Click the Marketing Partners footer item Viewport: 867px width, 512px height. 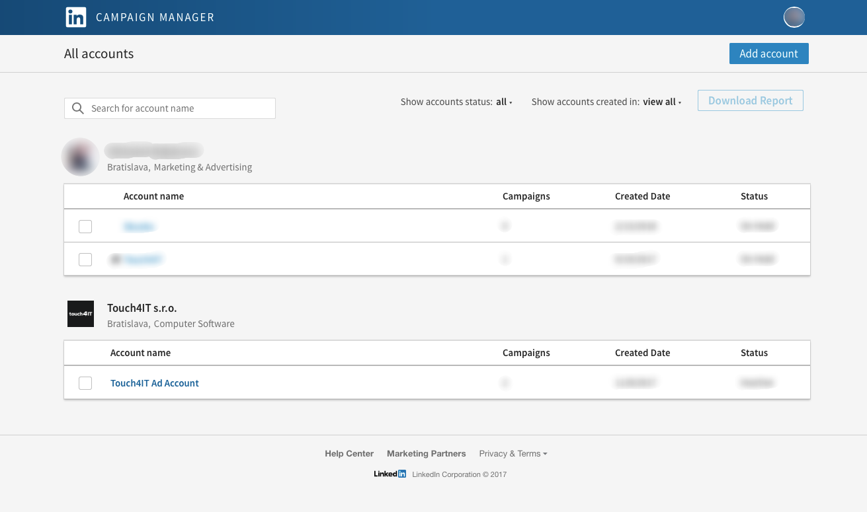[426, 453]
